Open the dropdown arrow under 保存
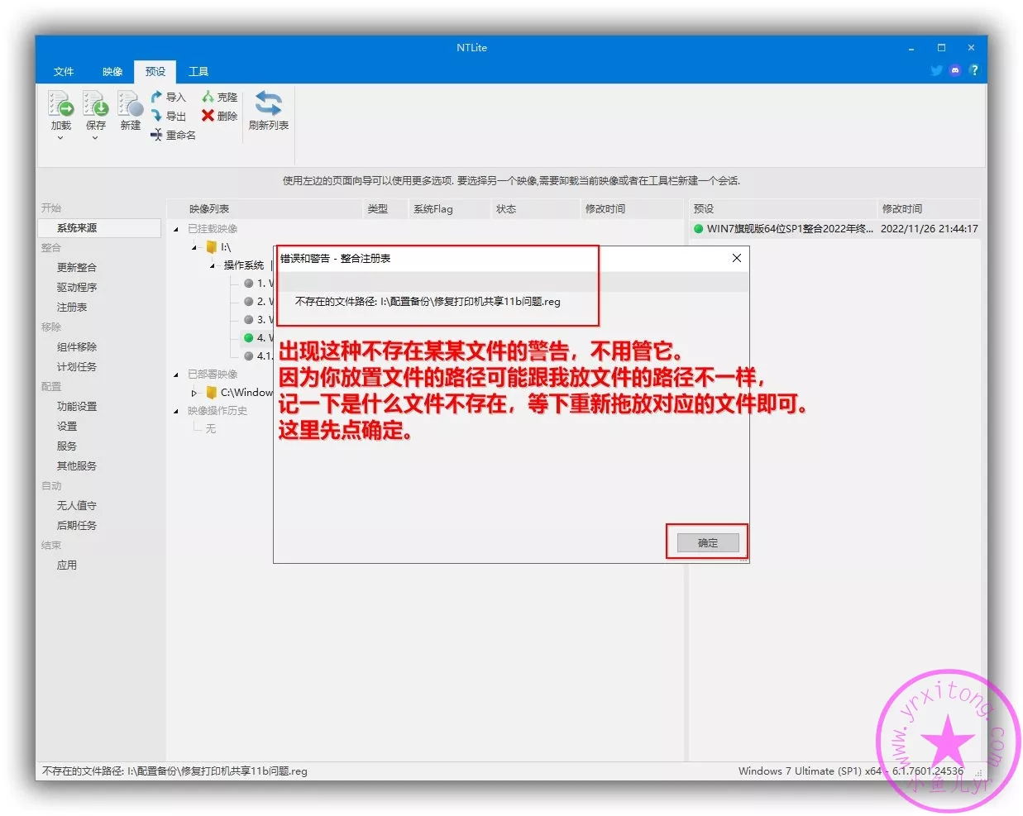Screen dimensions: 1023x816 95,138
